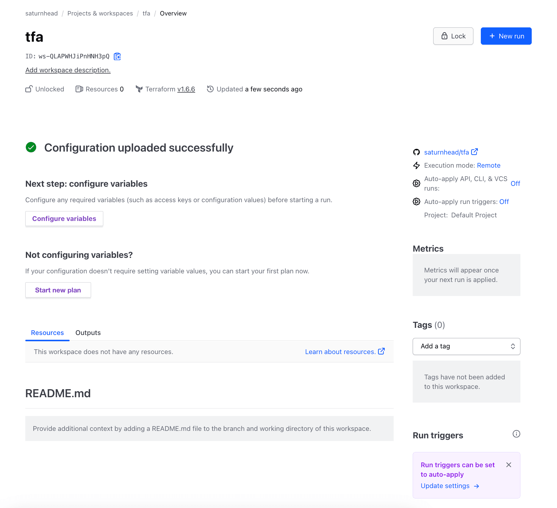Click the Auto-apply run triggers icon

416,202
